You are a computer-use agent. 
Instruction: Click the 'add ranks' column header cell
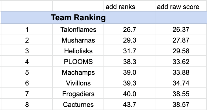[x=129, y=6]
